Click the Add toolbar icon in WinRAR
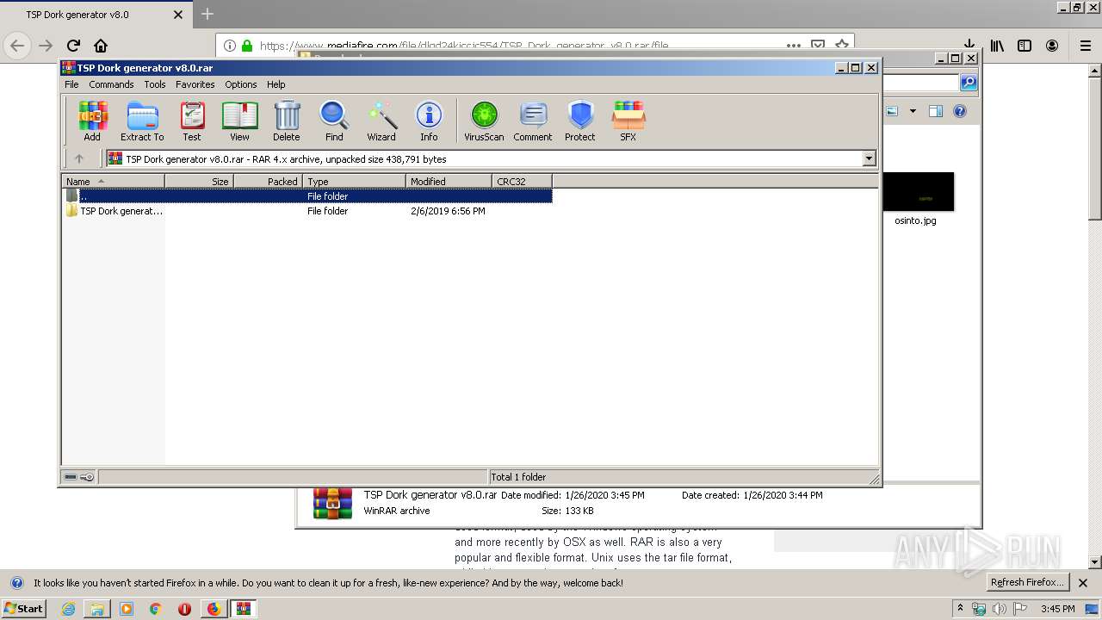1102x620 pixels. coord(92,121)
